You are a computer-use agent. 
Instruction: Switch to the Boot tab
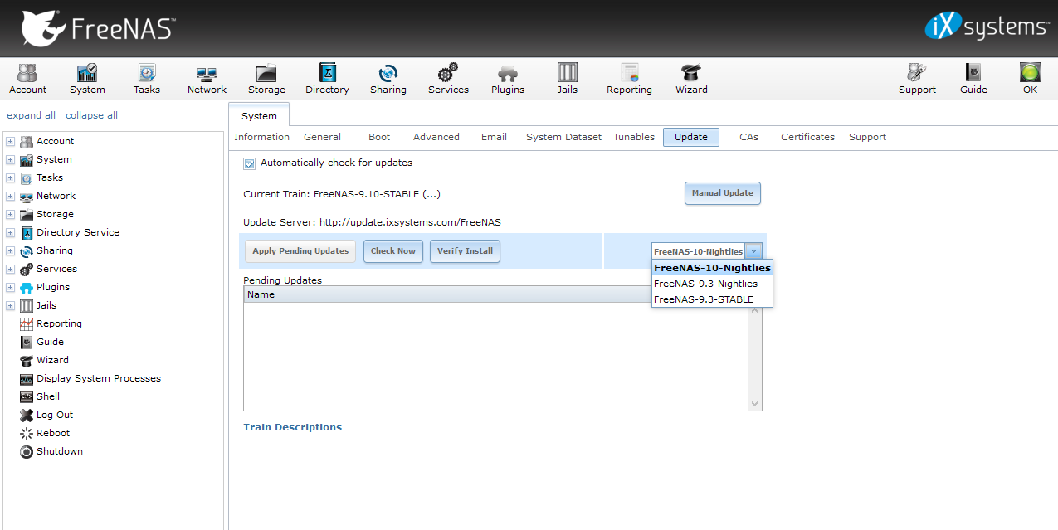tap(379, 137)
